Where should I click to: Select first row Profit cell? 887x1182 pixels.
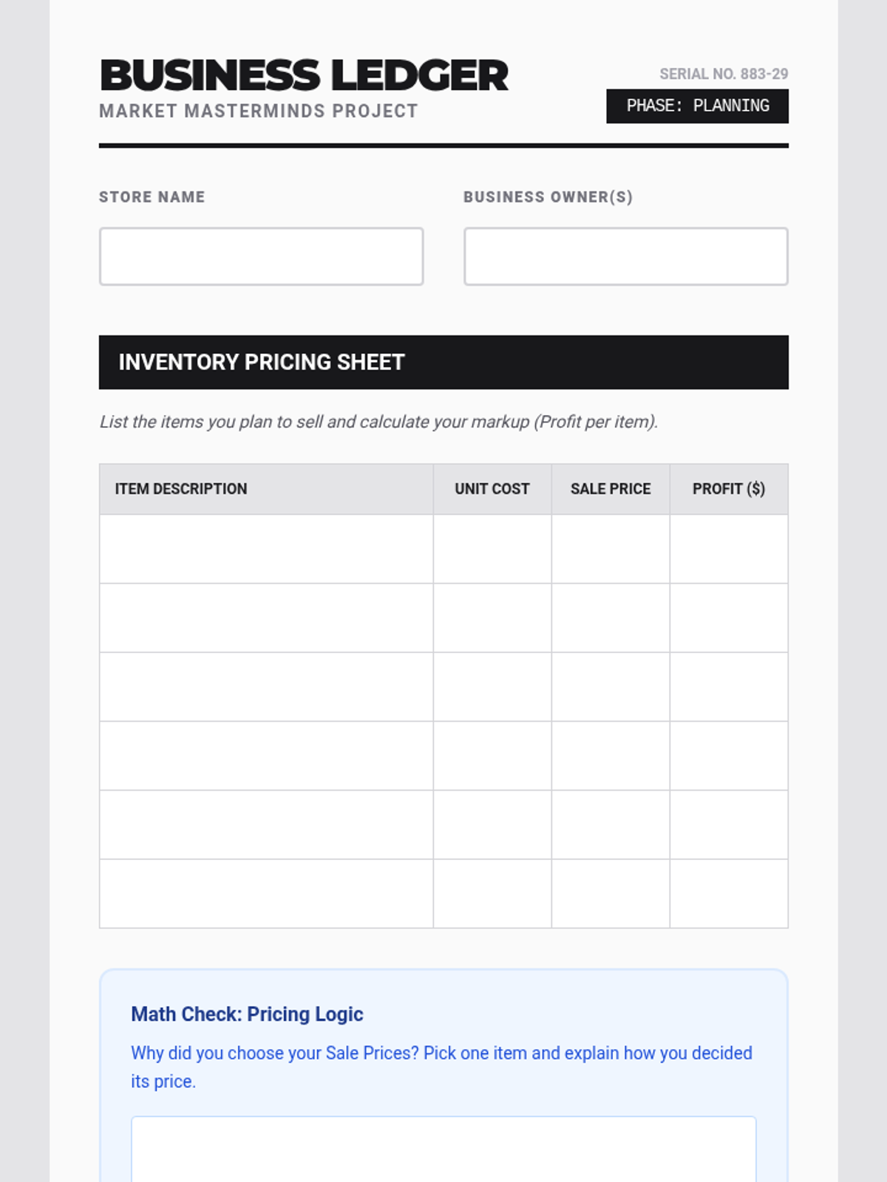tap(729, 549)
